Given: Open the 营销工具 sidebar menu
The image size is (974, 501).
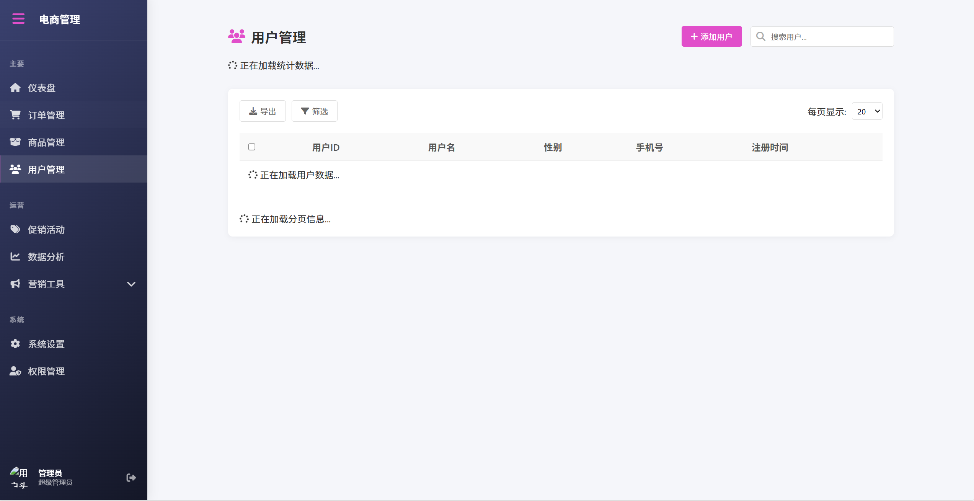Looking at the screenshot, I should click(x=46, y=284).
